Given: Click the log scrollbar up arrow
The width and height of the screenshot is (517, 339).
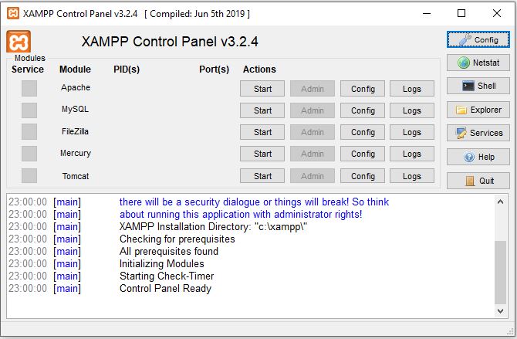Looking at the screenshot, I should point(500,202).
